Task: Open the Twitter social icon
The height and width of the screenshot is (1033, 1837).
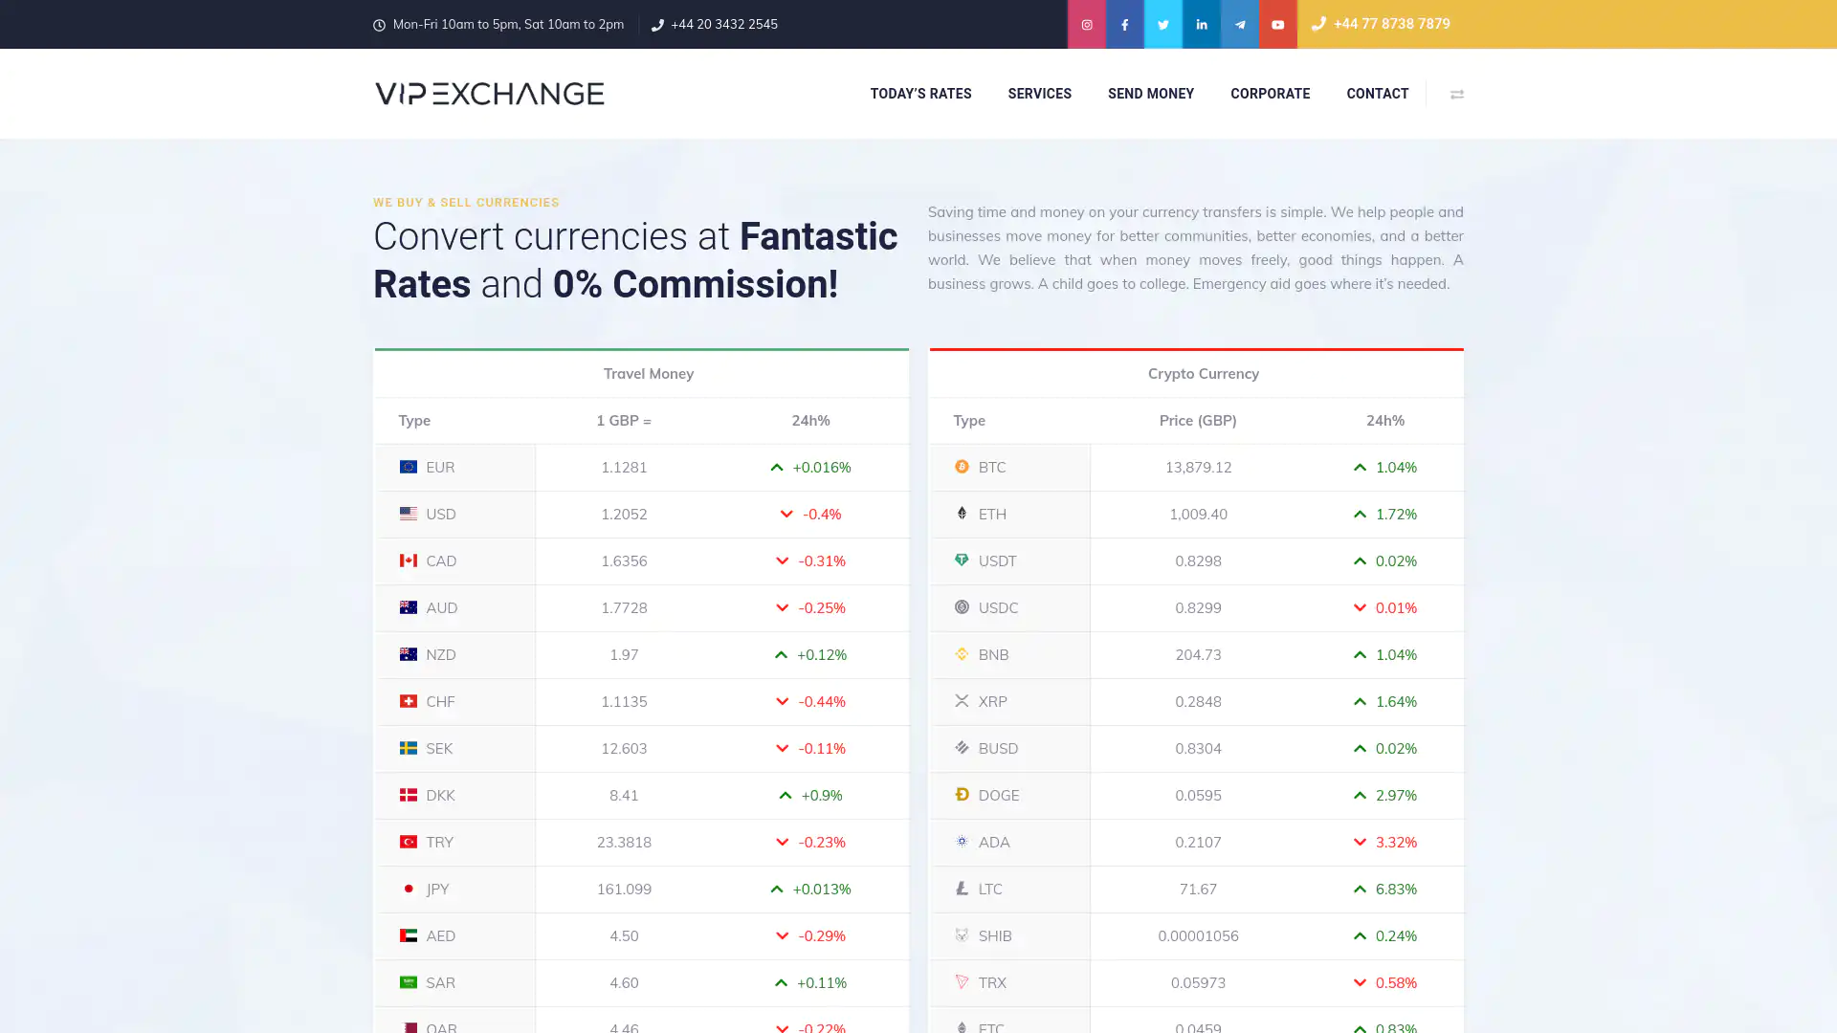Action: tap(1162, 25)
